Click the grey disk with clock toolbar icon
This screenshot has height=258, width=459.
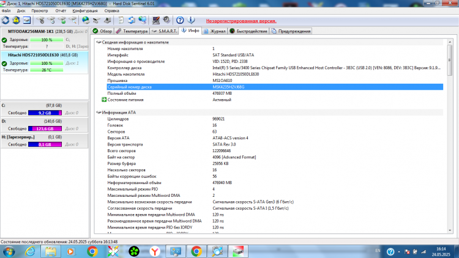51,20
